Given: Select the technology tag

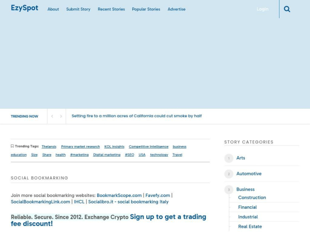Looking at the screenshot, I should point(159,155).
